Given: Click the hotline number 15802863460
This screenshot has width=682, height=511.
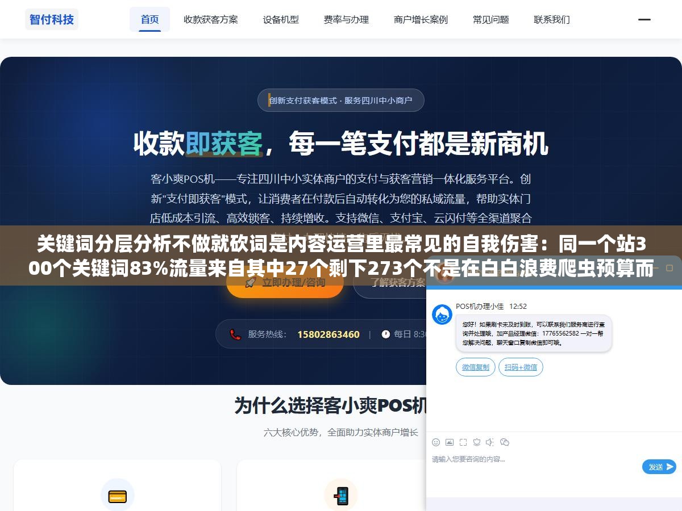Looking at the screenshot, I should (328, 334).
